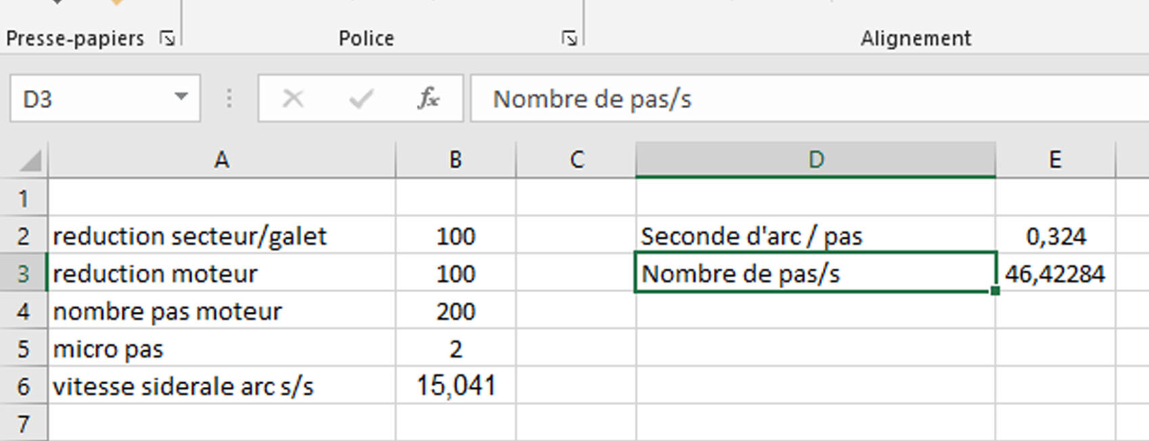Select row 6 header
Image resolution: width=1149 pixels, height=441 pixels.
24,387
